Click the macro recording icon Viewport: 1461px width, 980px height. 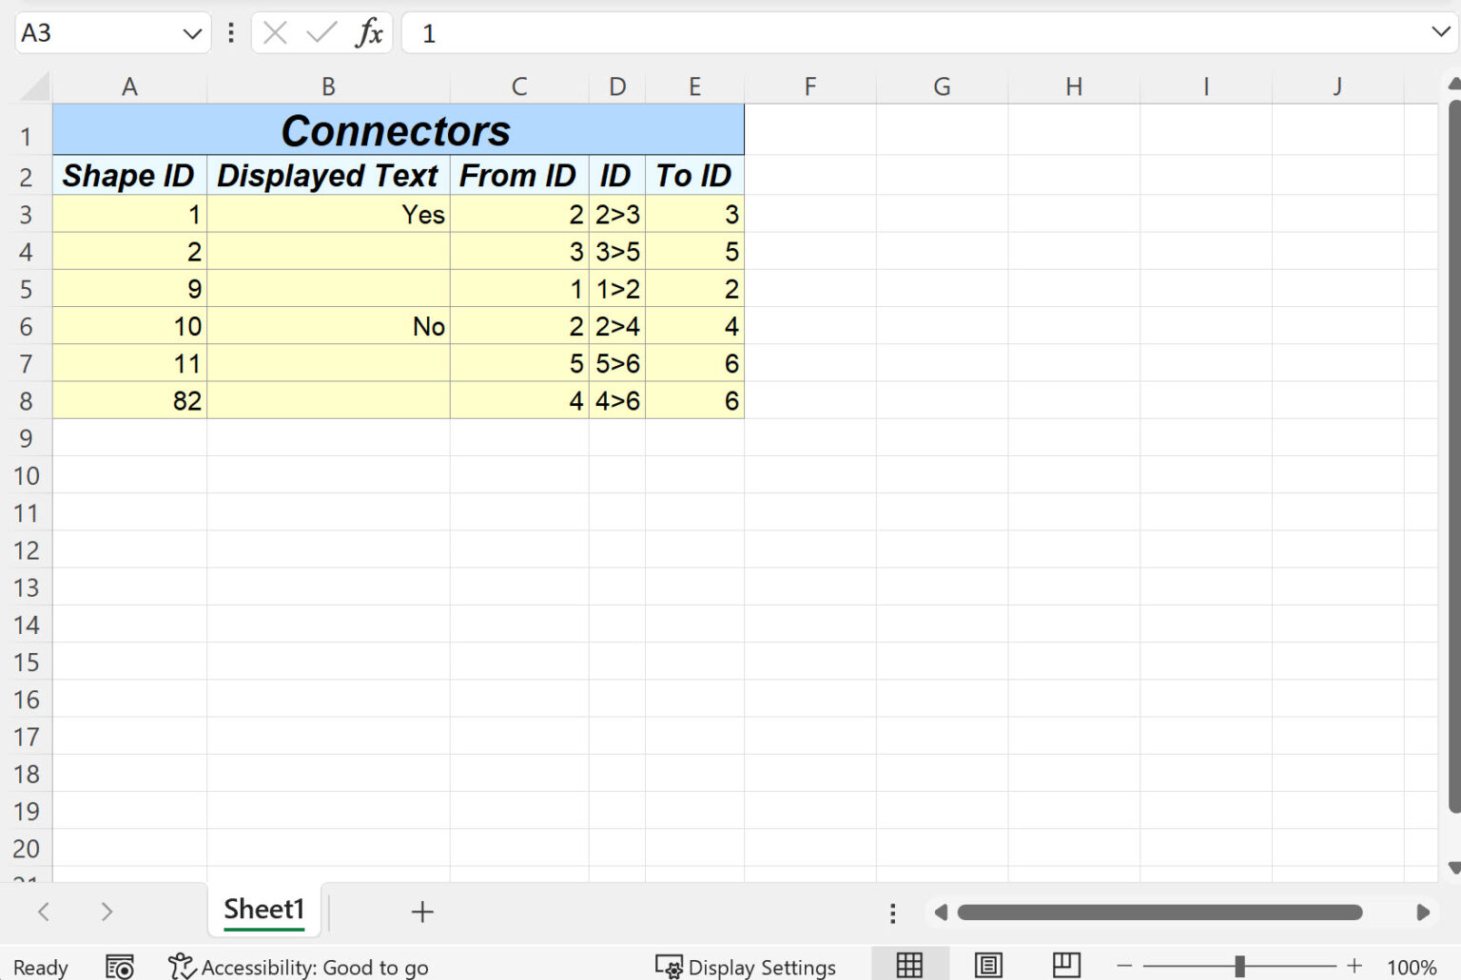[x=120, y=967]
